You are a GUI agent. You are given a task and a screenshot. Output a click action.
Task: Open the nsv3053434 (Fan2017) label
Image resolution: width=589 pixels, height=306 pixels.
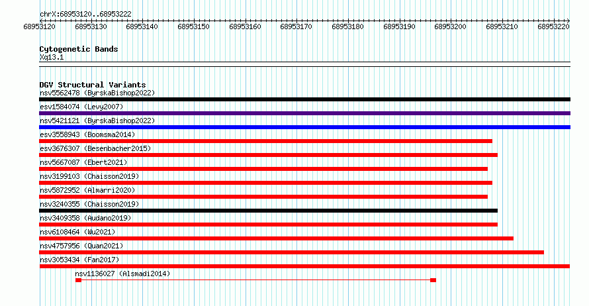(x=79, y=260)
